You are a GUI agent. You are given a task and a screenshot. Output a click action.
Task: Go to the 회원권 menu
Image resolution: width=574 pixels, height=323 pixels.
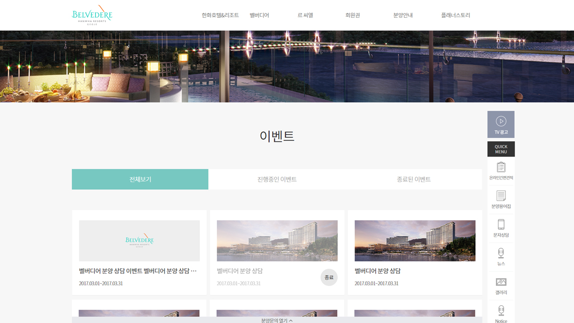(x=352, y=15)
